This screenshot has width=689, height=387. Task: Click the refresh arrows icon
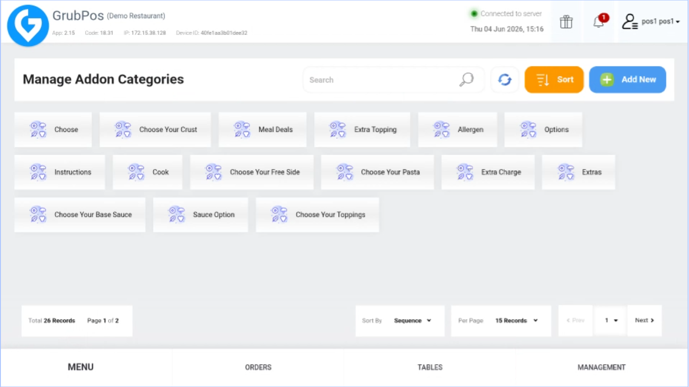click(505, 80)
